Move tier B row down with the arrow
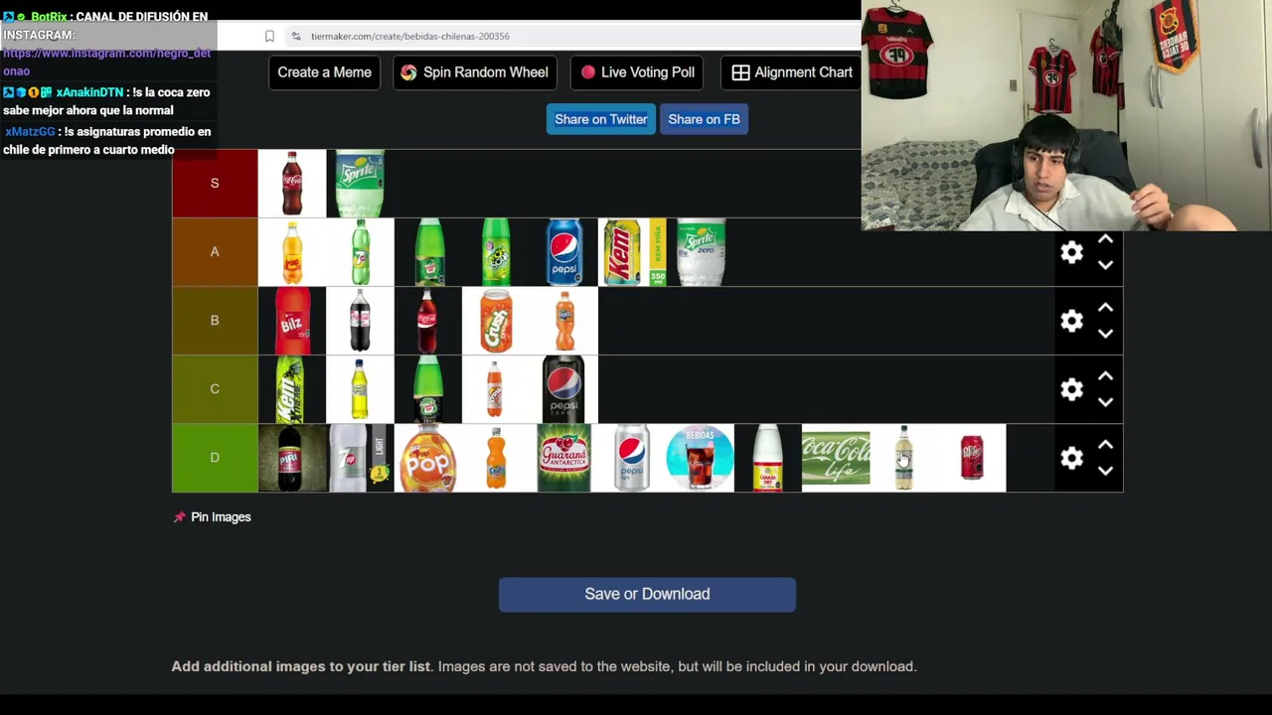 point(1105,334)
